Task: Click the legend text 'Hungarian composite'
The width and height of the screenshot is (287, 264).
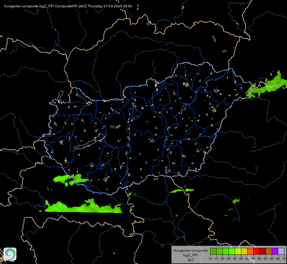Action: coord(191,251)
